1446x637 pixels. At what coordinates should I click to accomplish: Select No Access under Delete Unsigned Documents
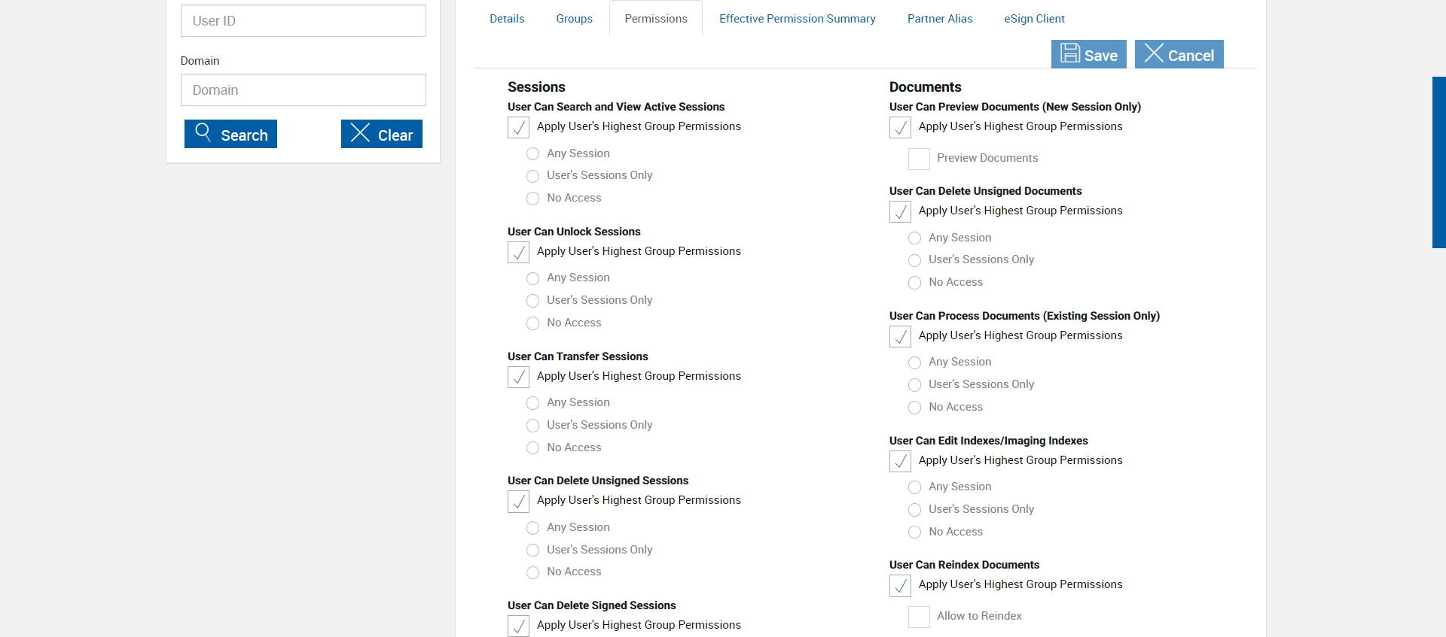coord(915,283)
